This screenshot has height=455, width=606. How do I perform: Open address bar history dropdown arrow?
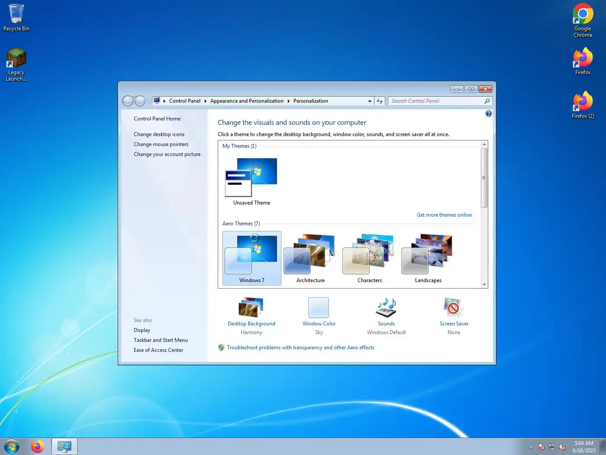click(370, 101)
